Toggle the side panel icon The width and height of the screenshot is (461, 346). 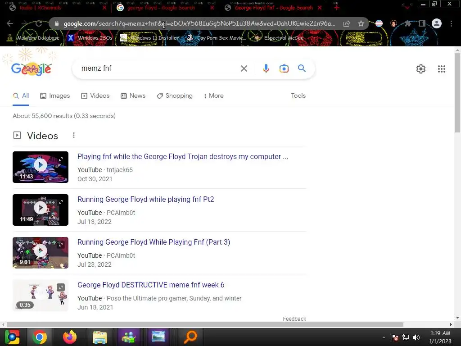click(x=422, y=23)
